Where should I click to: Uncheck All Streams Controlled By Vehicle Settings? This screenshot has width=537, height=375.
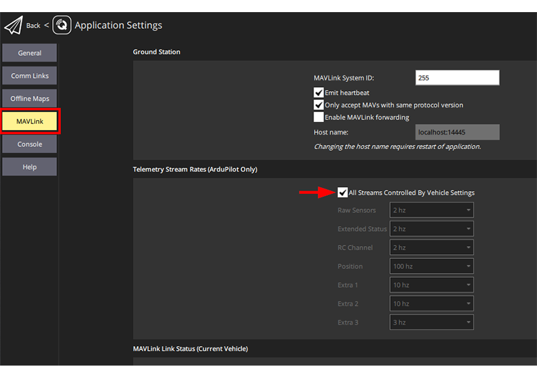point(342,193)
